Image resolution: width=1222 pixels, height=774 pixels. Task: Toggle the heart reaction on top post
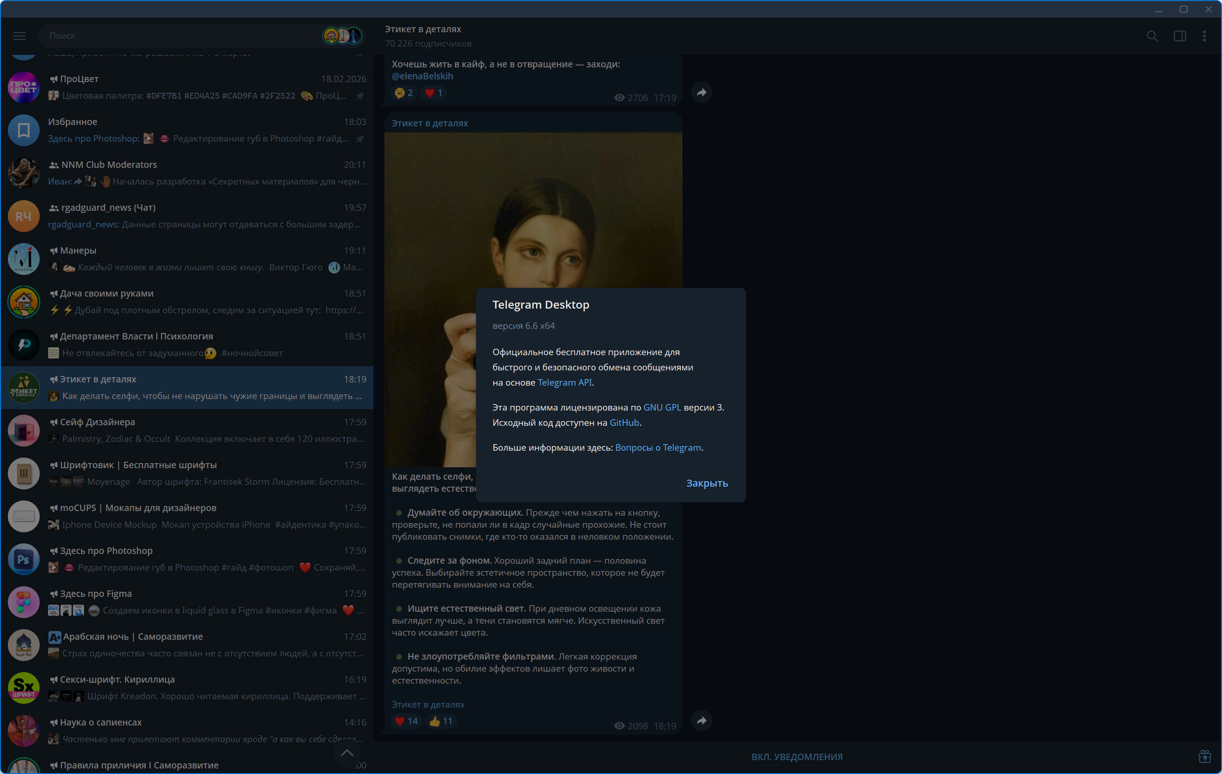coord(434,93)
